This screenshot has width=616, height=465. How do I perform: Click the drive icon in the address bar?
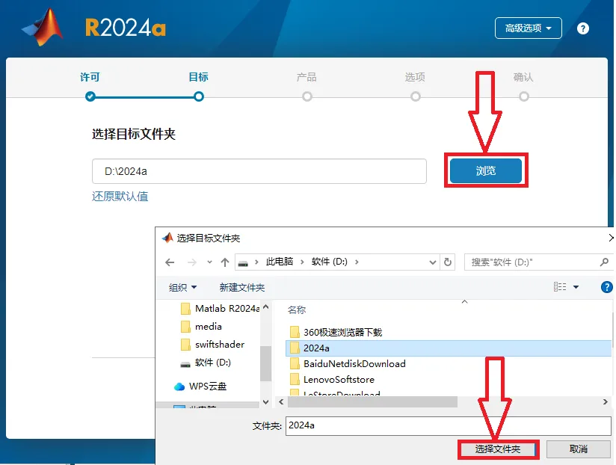(243, 263)
